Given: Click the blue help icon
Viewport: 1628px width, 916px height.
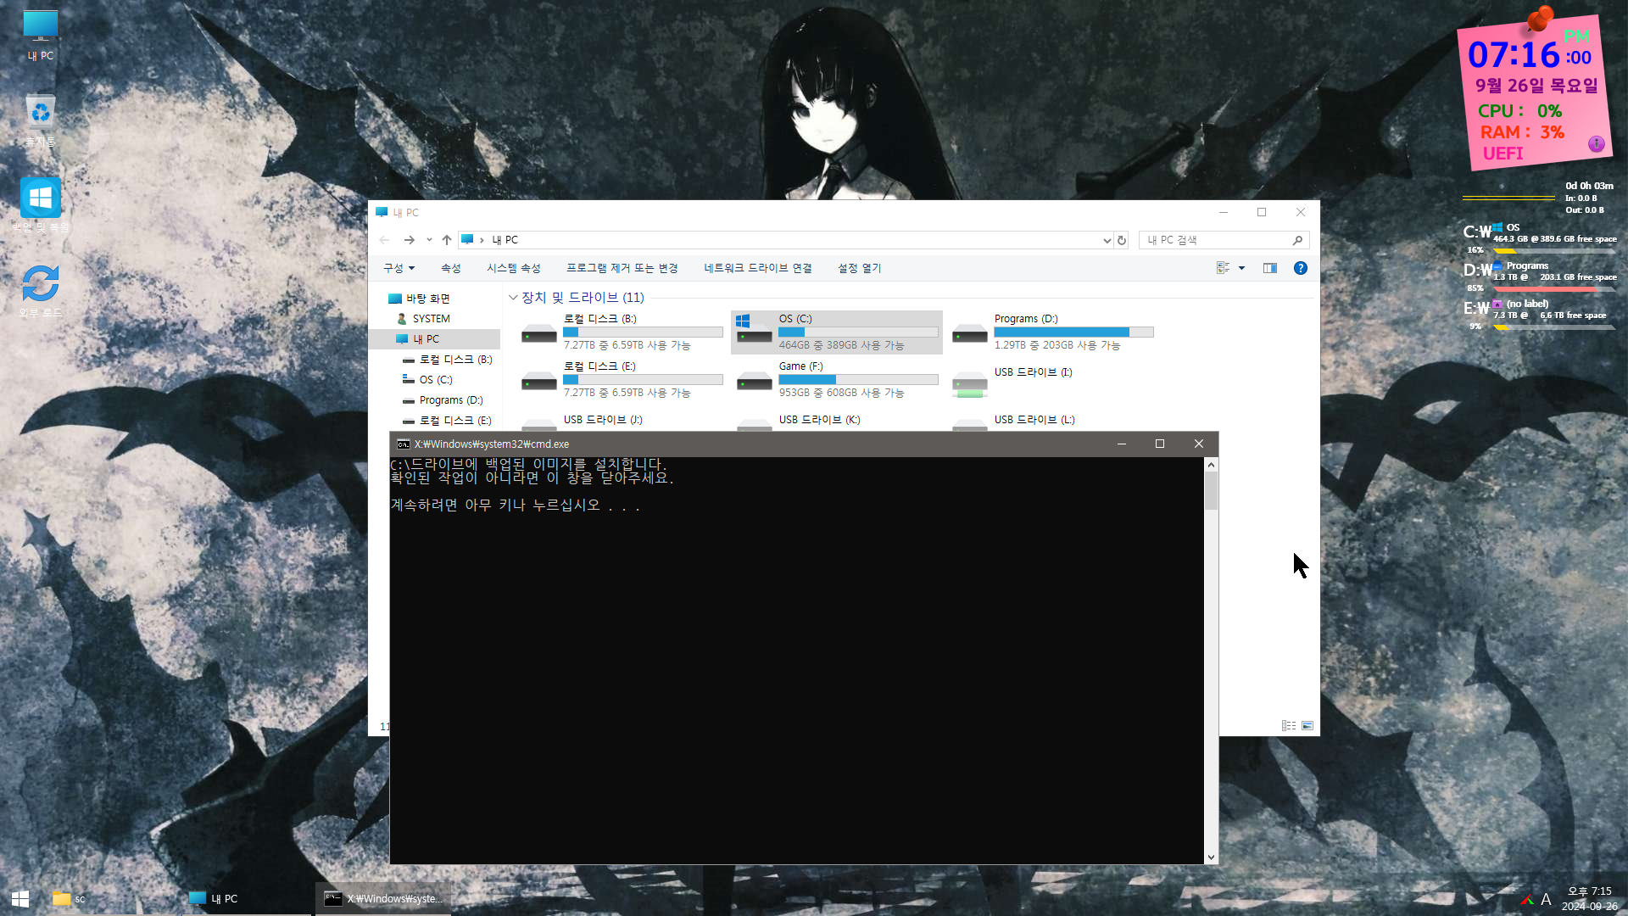Looking at the screenshot, I should pyautogui.click(x=1300, y=268).
